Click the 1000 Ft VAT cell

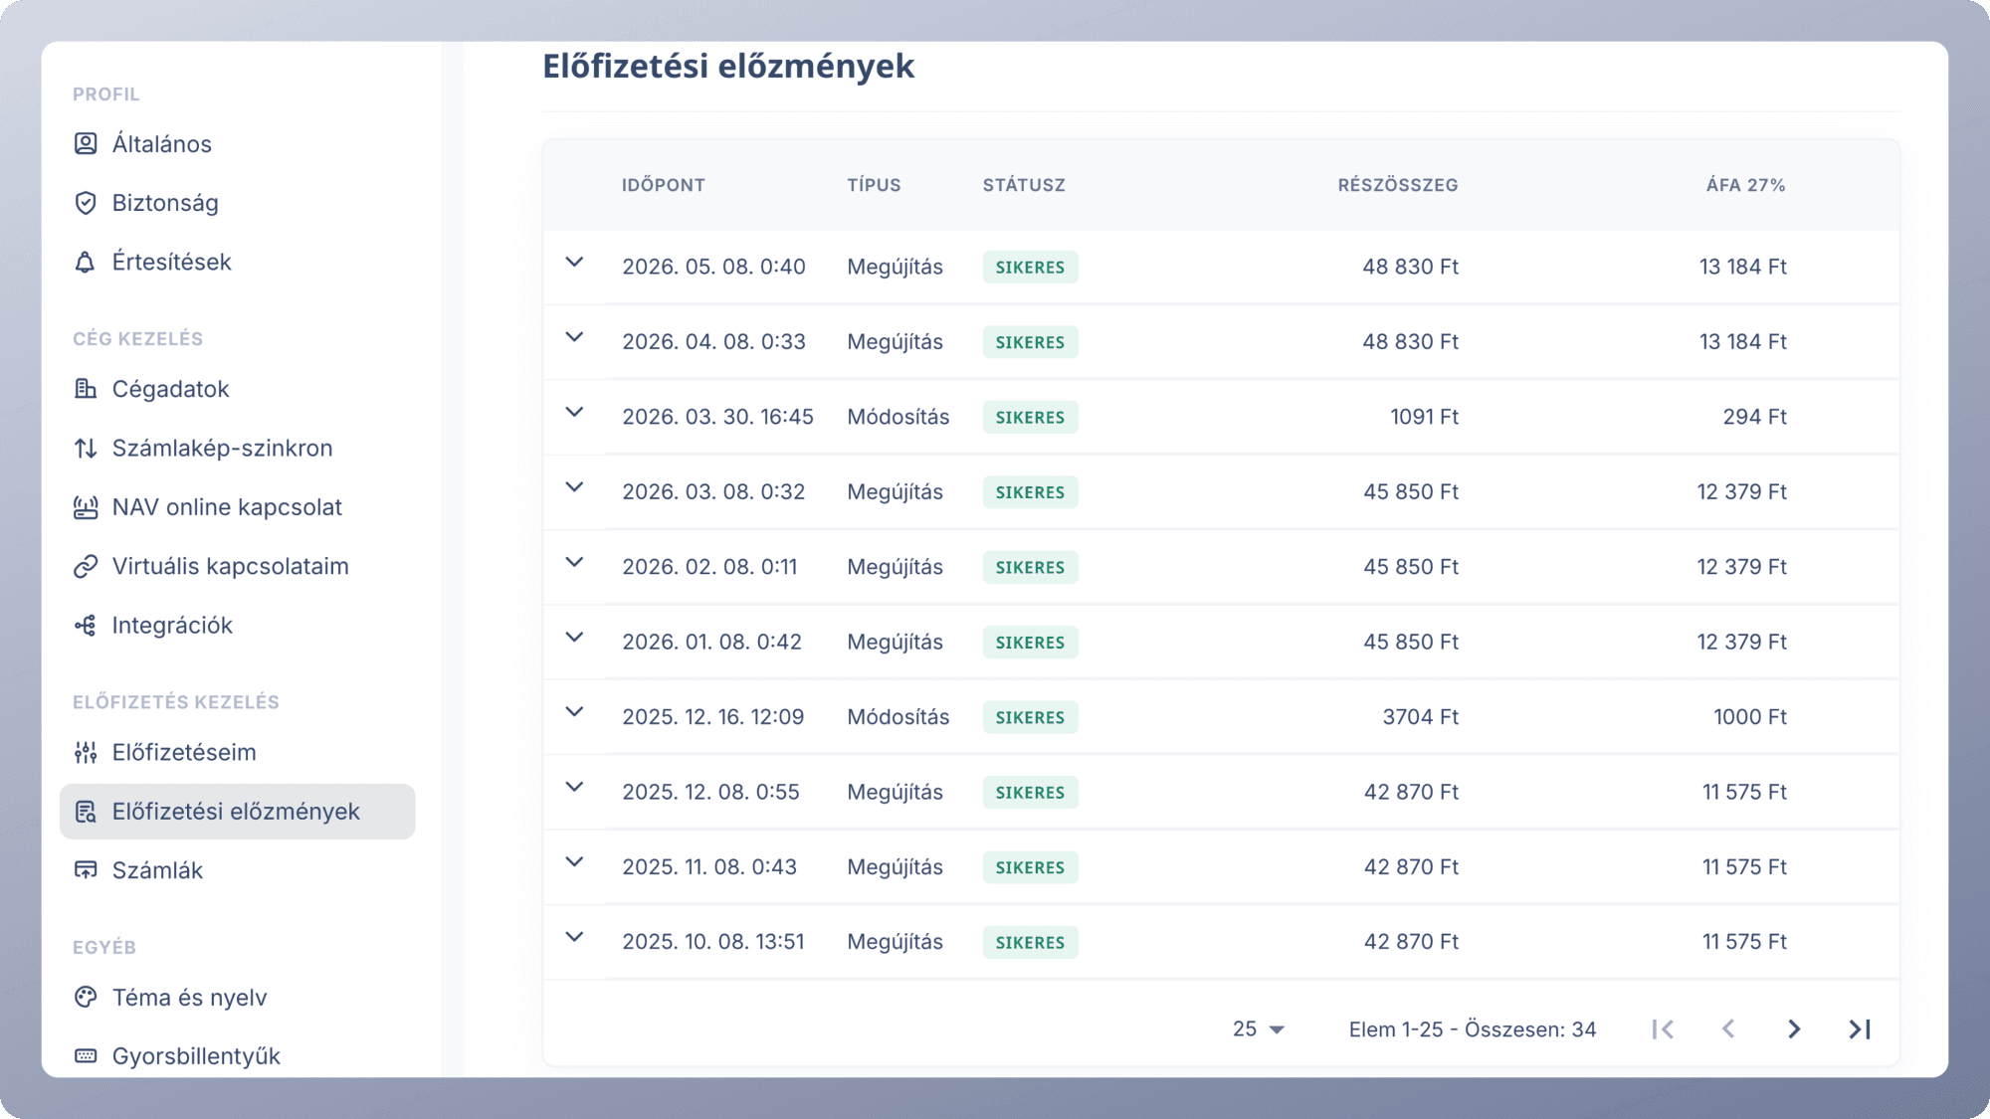pos(1749,717)
